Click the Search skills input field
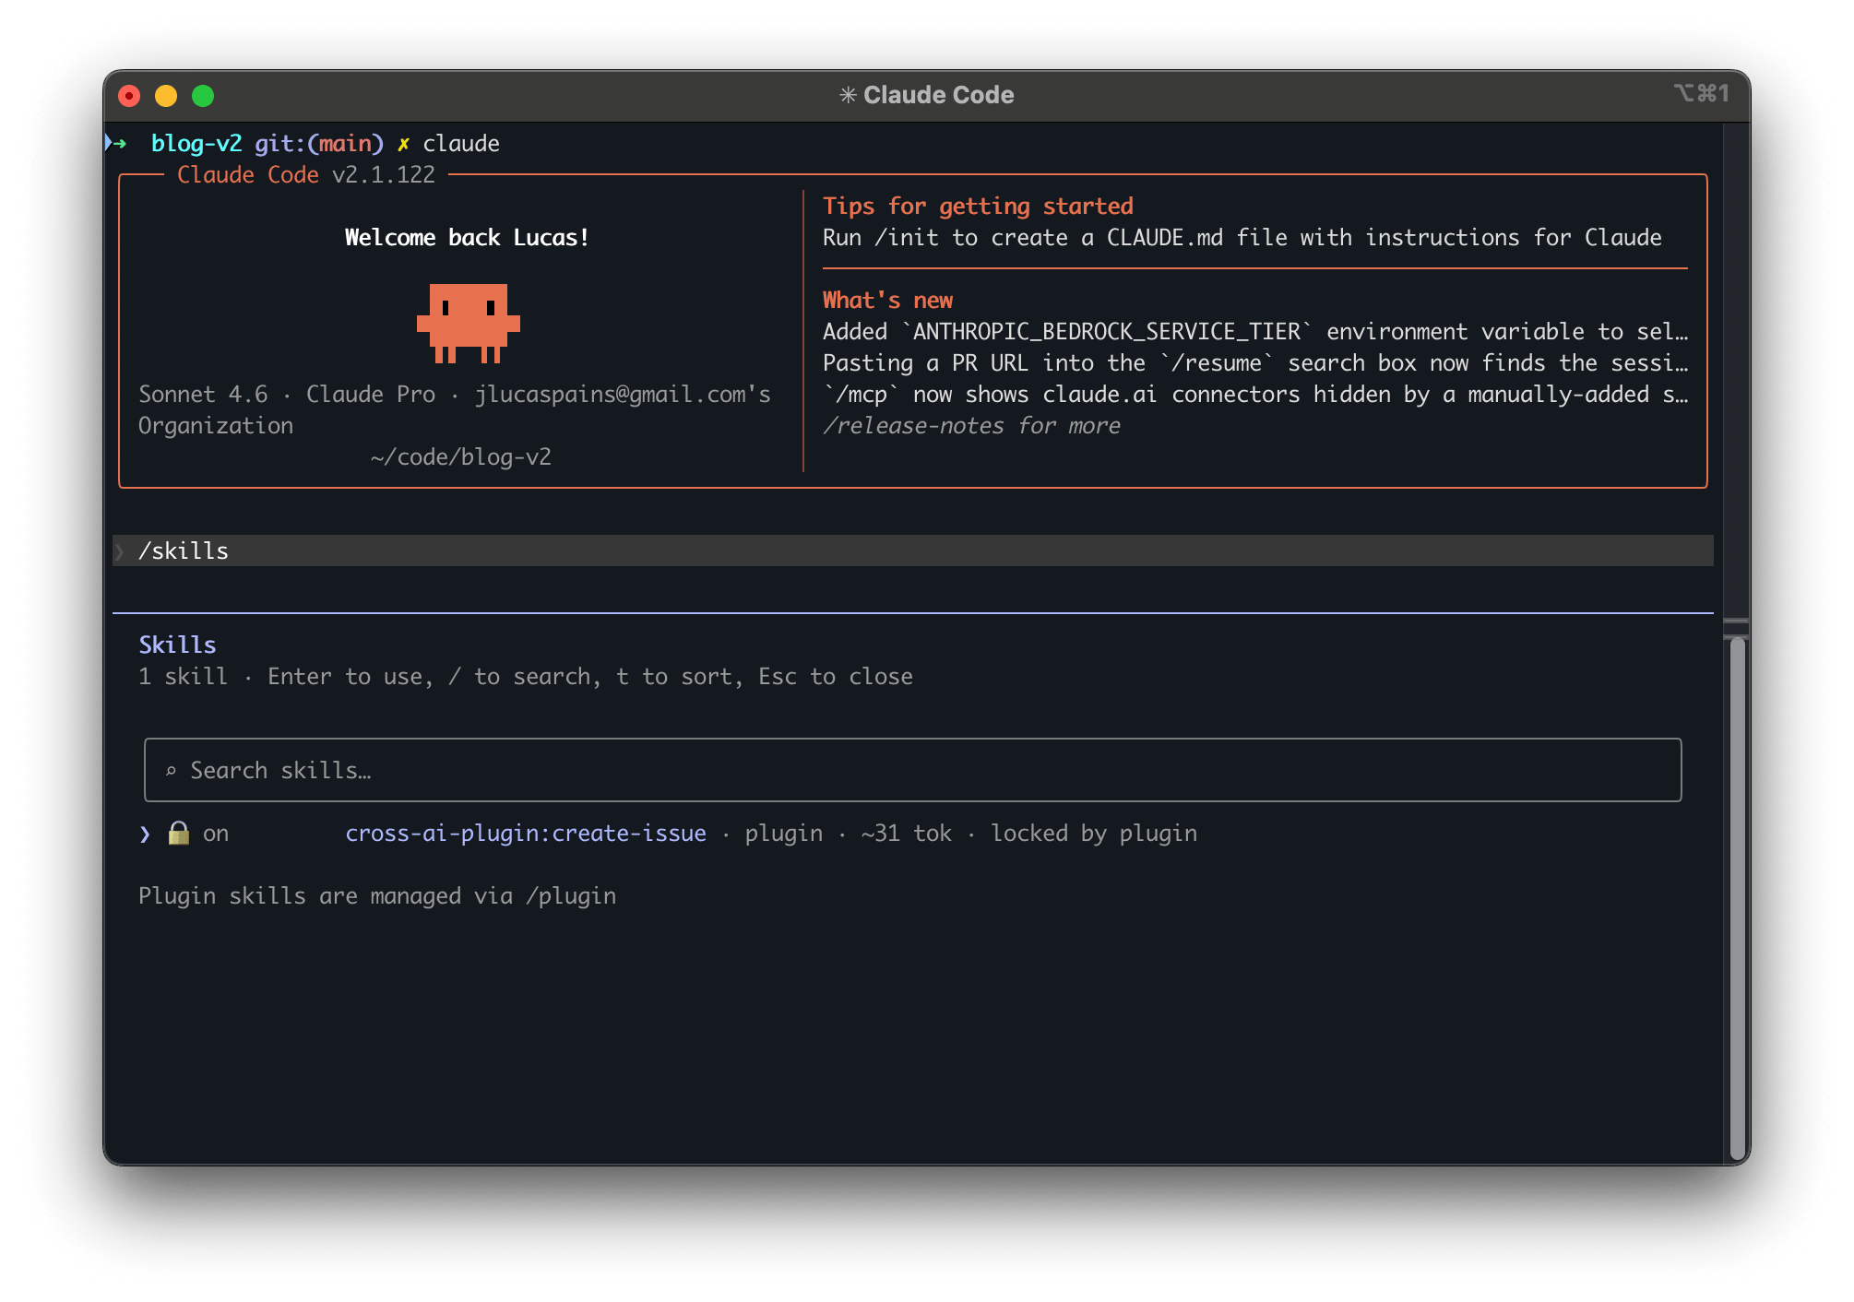1854x1302 pixels. click(x=912, y=770)
